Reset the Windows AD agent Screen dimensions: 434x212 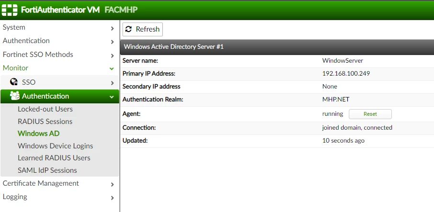370,114
